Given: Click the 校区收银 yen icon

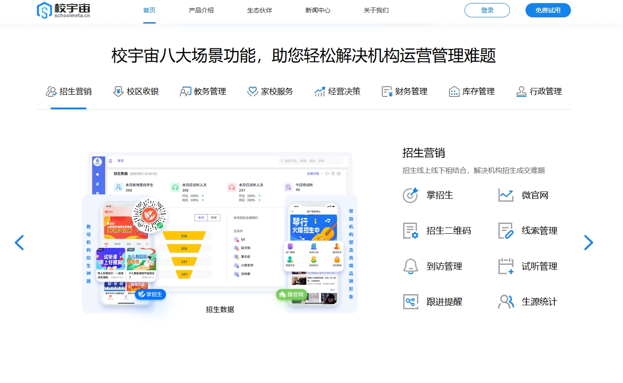Looking at the screenshot, I should [x=118, y=92].
